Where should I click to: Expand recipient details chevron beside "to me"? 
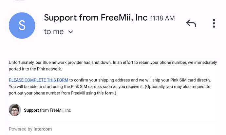[70, 32]
